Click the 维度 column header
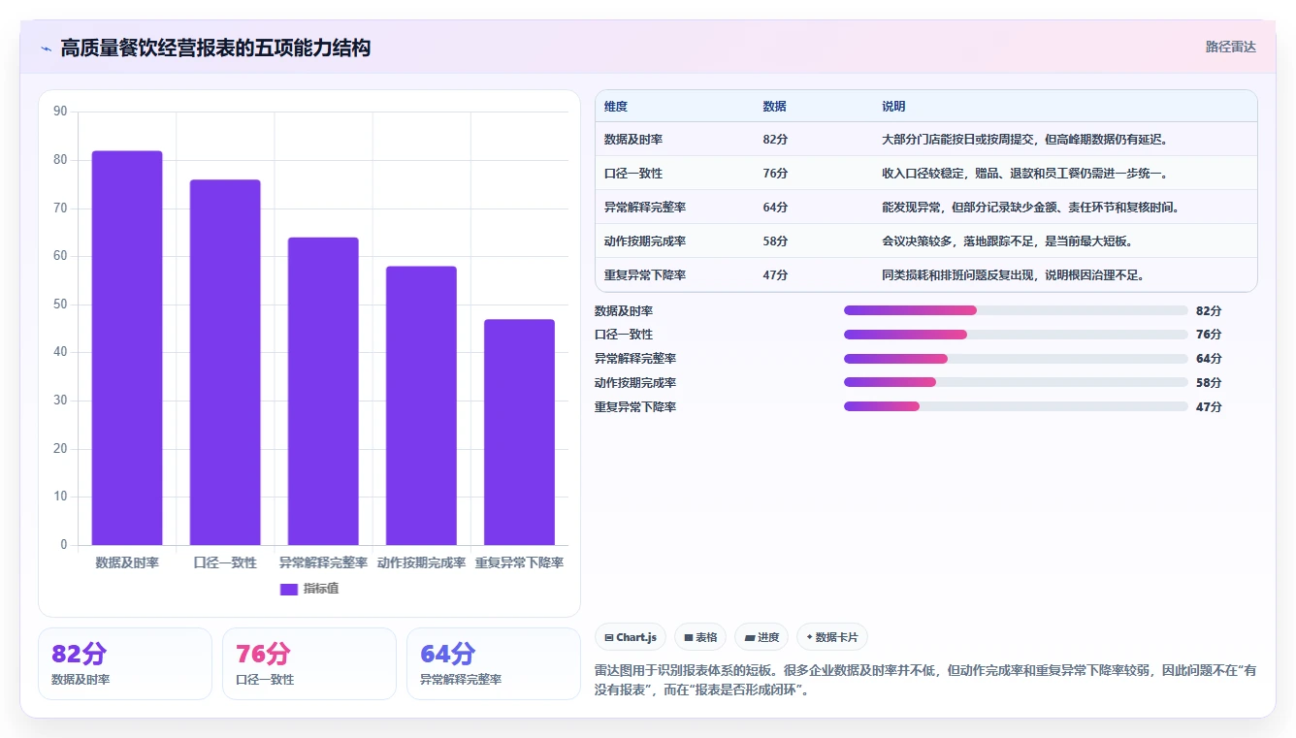Screen dimensions: 1296x738 point(616,107)
